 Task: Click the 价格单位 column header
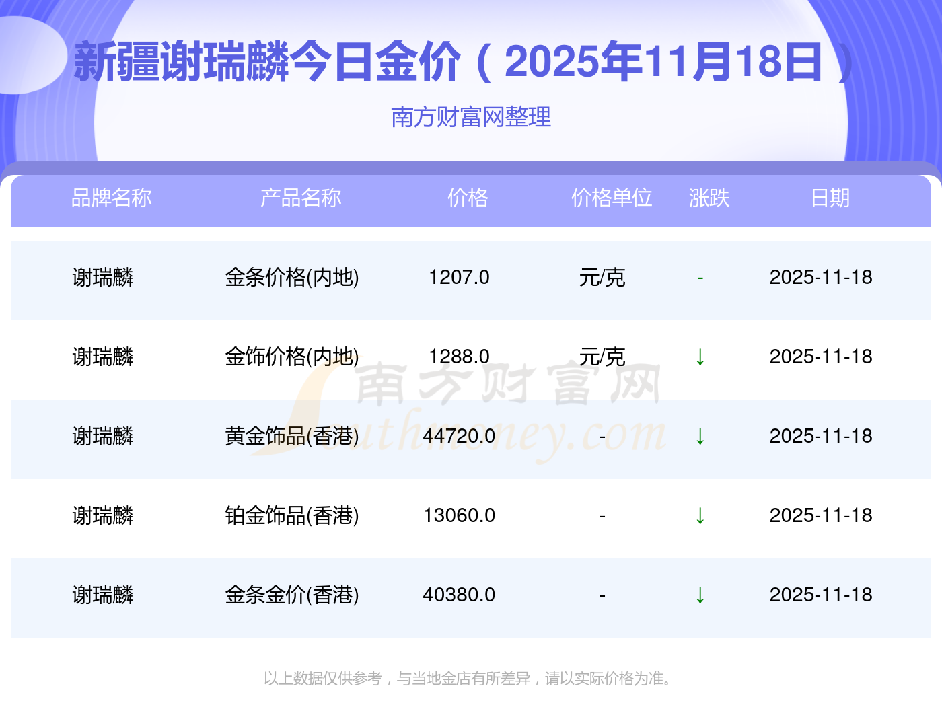point(612,198)
